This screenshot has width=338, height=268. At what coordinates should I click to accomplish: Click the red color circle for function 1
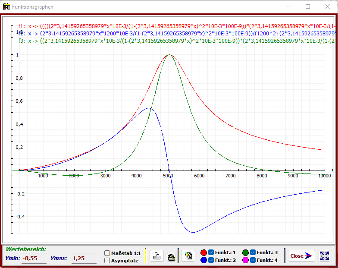pyautogui.click(x=204, y=252)
